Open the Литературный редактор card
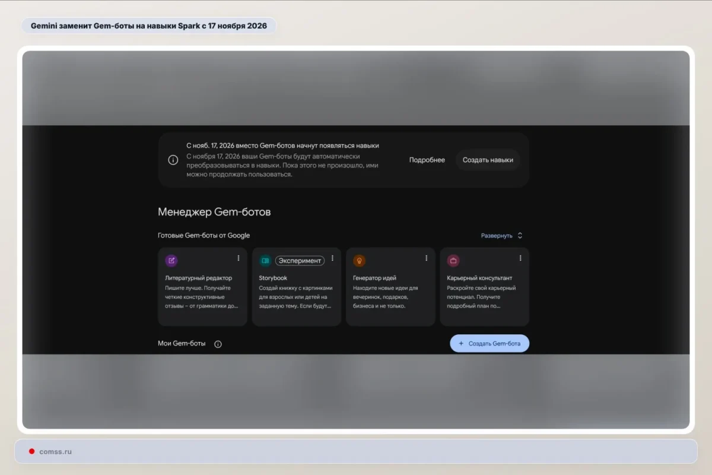 click(202, 287)
